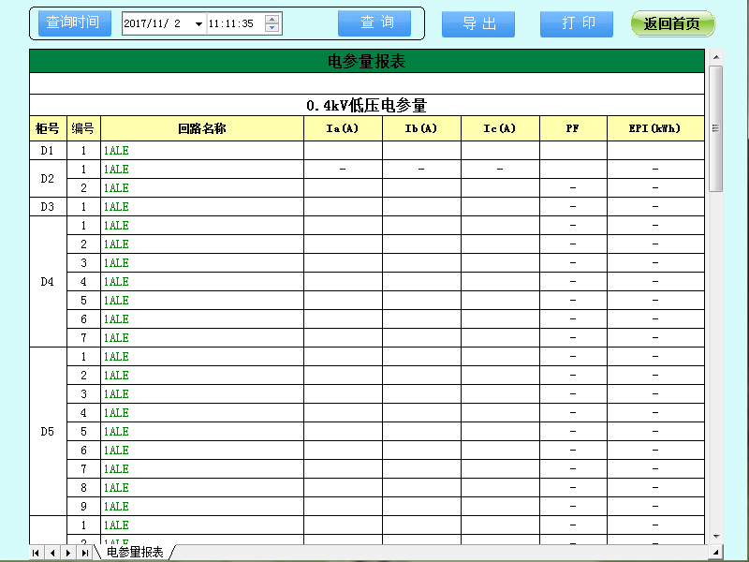Click the EPI(kWh) column header

[x=655, y=128]
